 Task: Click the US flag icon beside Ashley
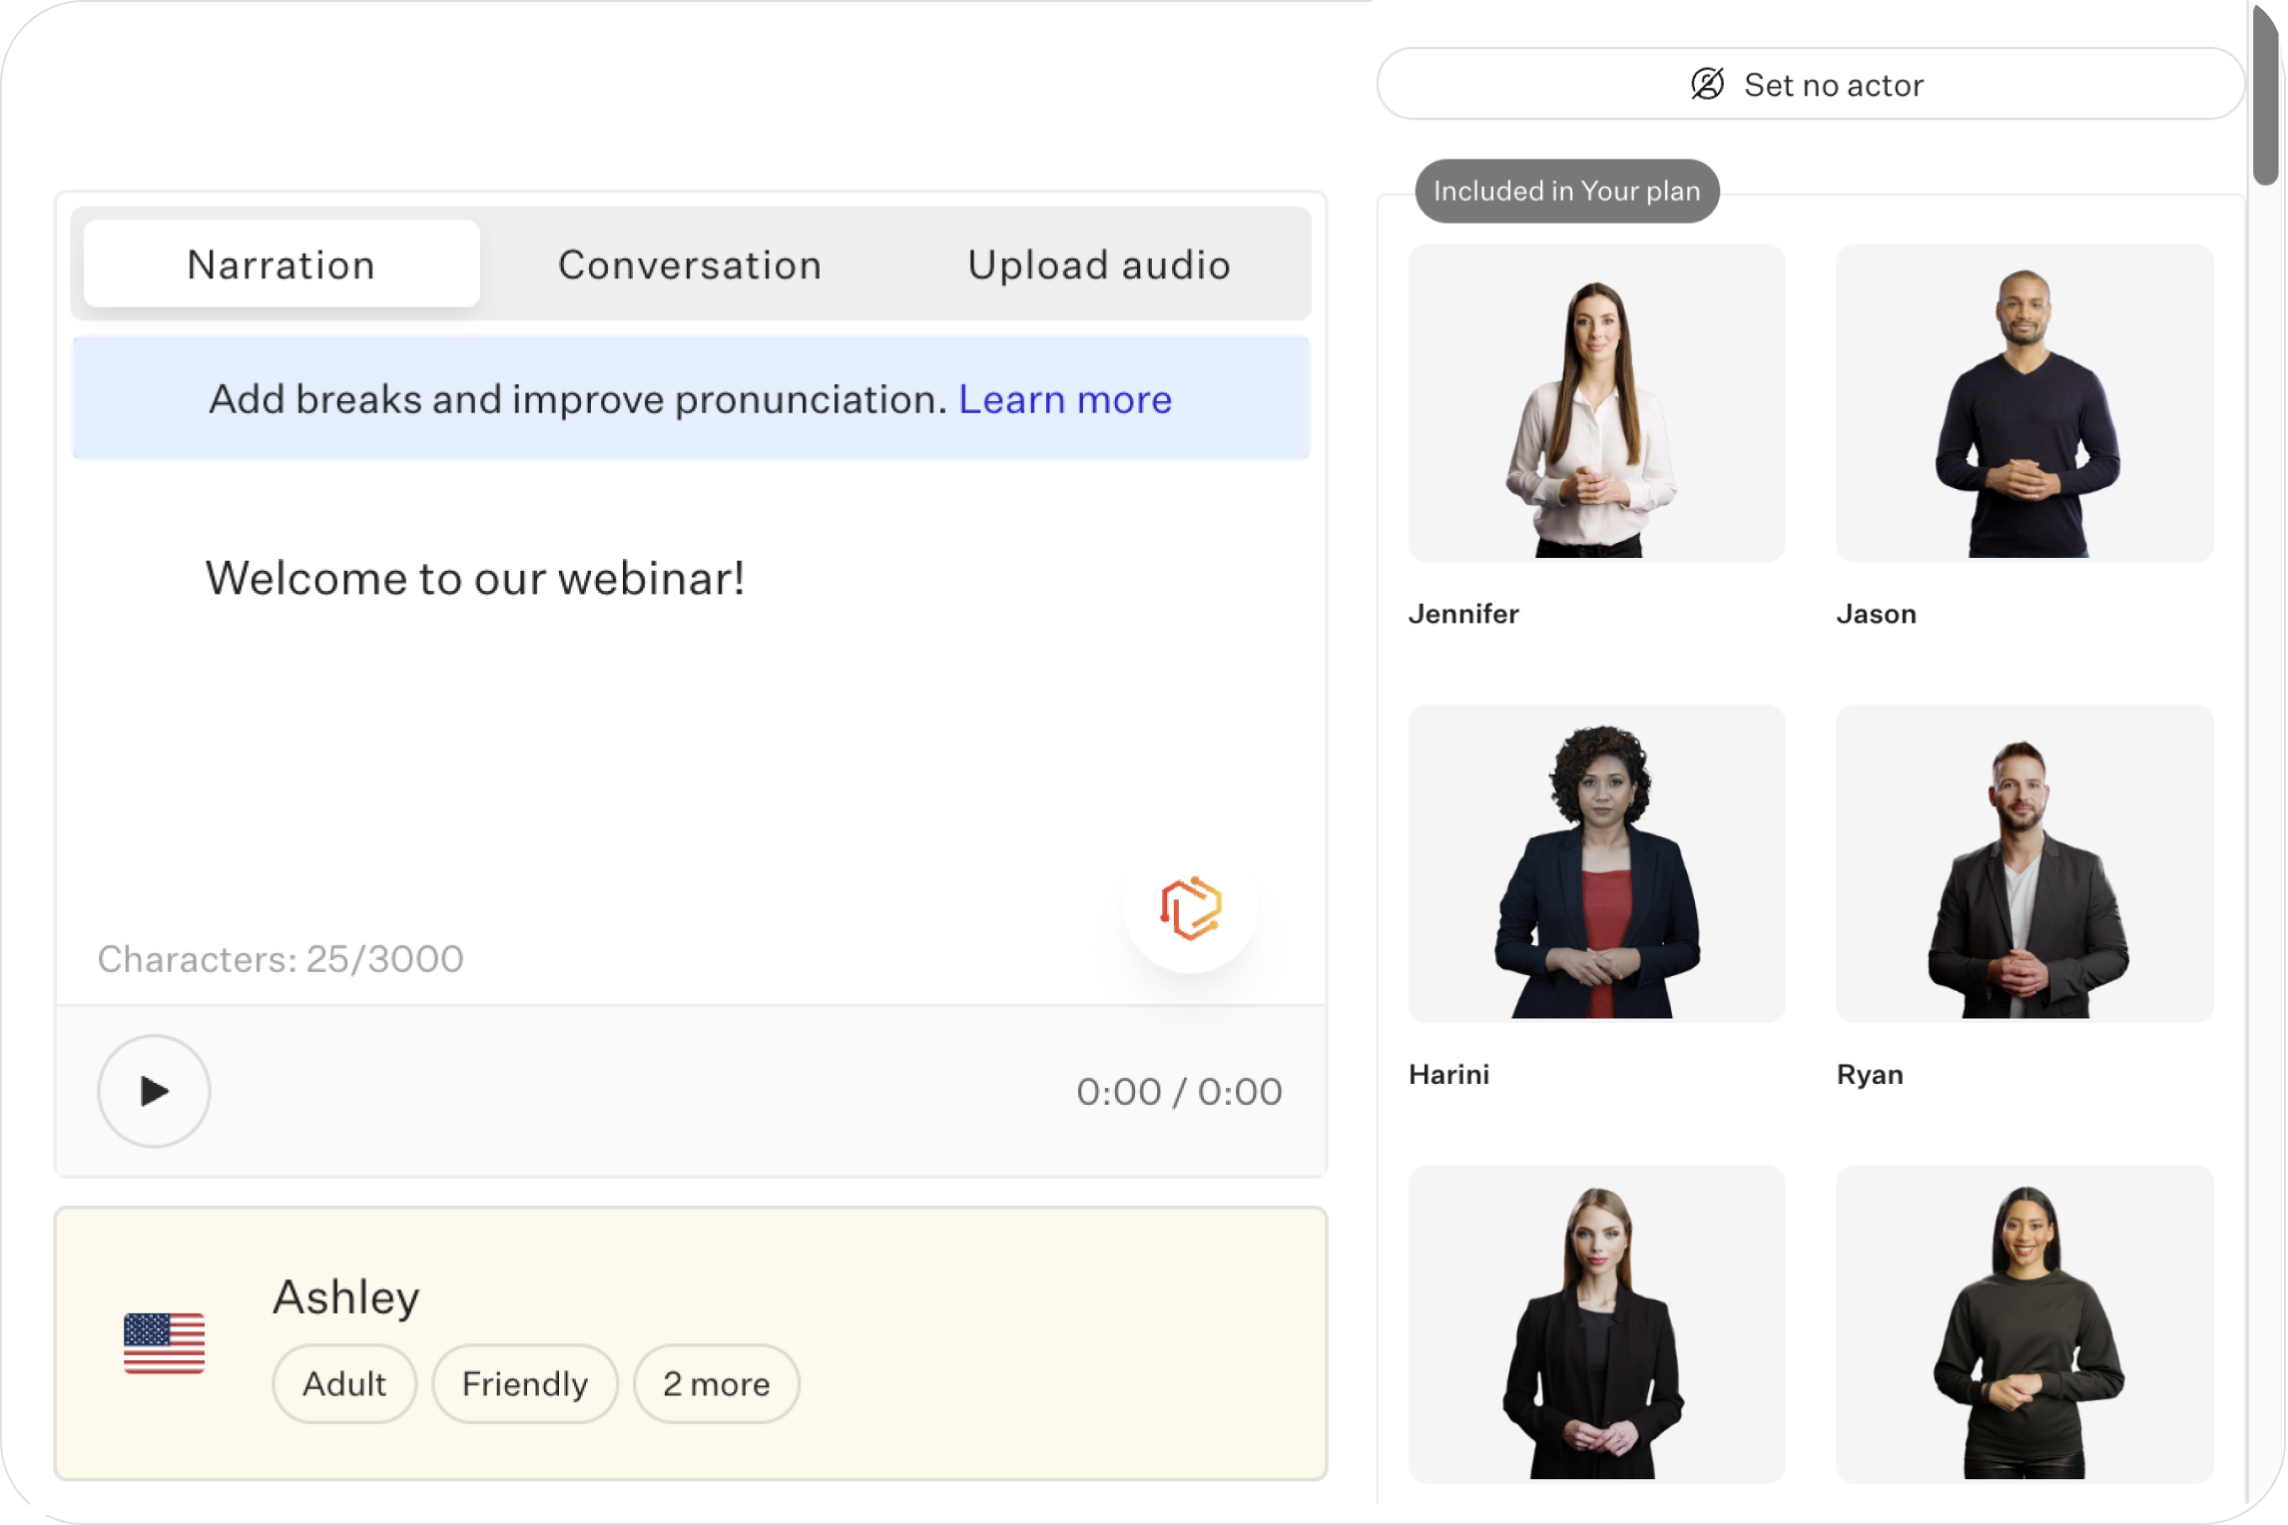[164, 1343]
